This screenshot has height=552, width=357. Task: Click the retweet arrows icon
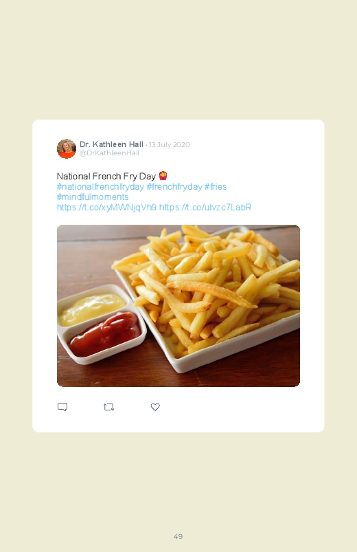[x=108, y=407]
